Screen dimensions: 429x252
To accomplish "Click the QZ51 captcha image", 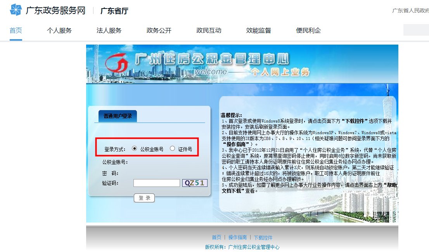I will [195, 183].
